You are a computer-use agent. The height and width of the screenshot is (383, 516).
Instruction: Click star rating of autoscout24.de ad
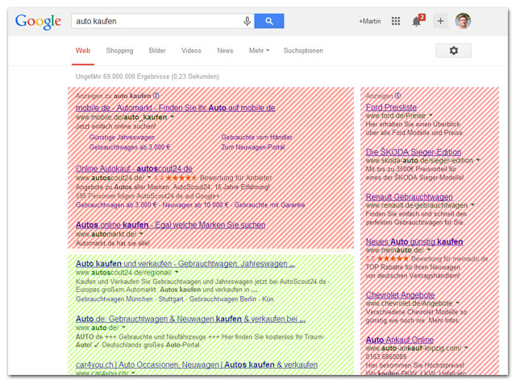(x=181, y=178)
